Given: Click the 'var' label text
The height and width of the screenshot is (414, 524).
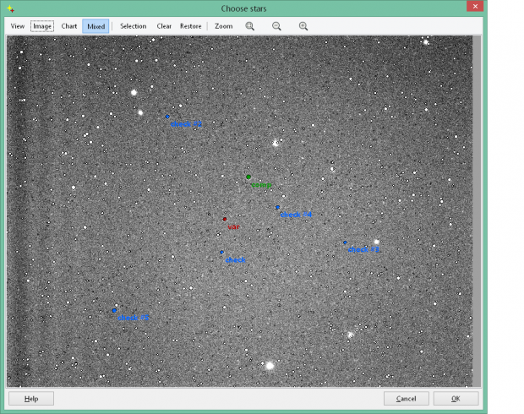Looking at the screenshot, I should pos(233,227).
